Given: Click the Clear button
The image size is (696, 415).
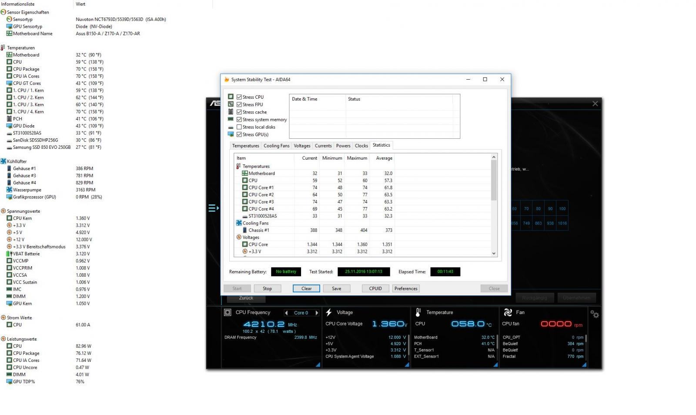Looking at the screenshot, I should (307, 288).
